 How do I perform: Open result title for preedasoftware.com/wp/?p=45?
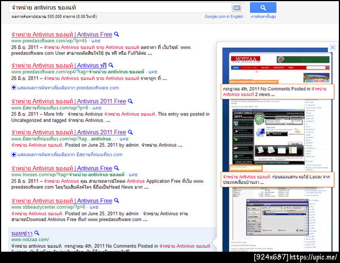(x=62, y=35)
